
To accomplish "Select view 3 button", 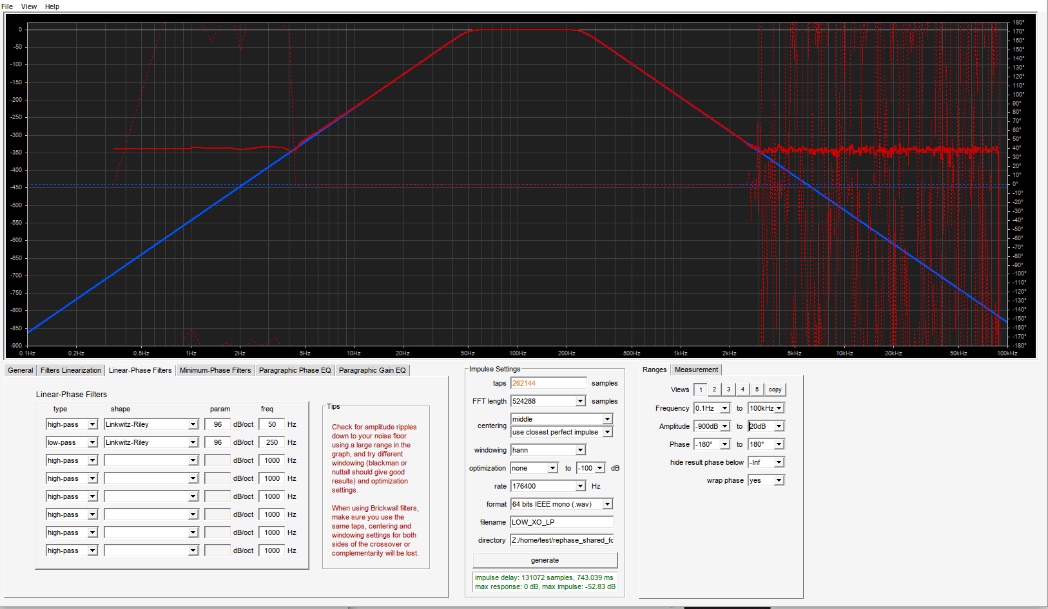I will pyautogui.click(x=728, y=389).
